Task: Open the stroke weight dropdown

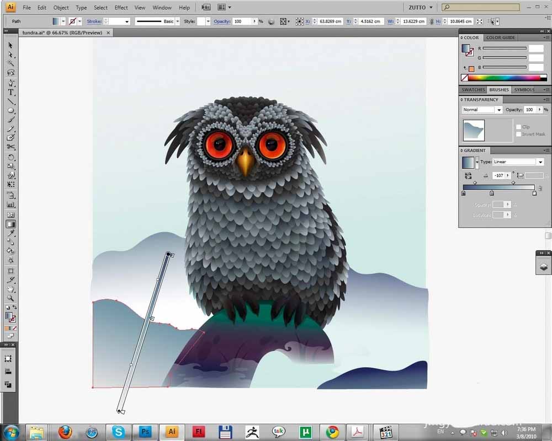Action: click(x=127, y=21)
